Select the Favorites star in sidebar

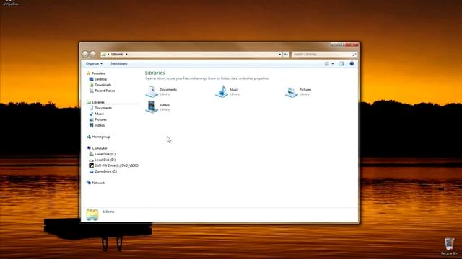(x=88, y=73)
